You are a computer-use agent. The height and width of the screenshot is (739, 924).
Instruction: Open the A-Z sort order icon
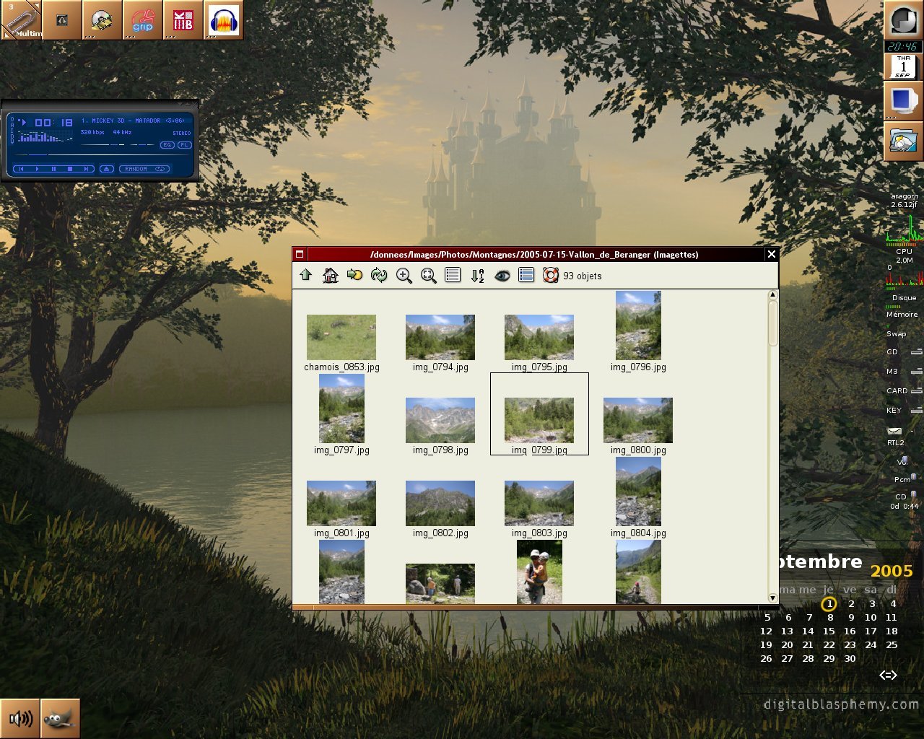click(478, 276)
